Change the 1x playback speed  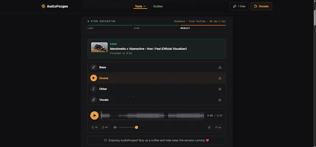[x=218, y=127]
